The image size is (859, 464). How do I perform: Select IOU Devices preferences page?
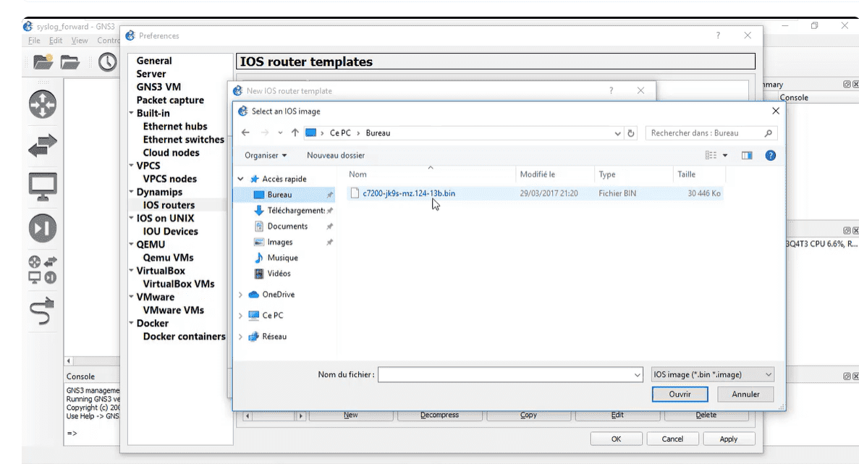170,232
